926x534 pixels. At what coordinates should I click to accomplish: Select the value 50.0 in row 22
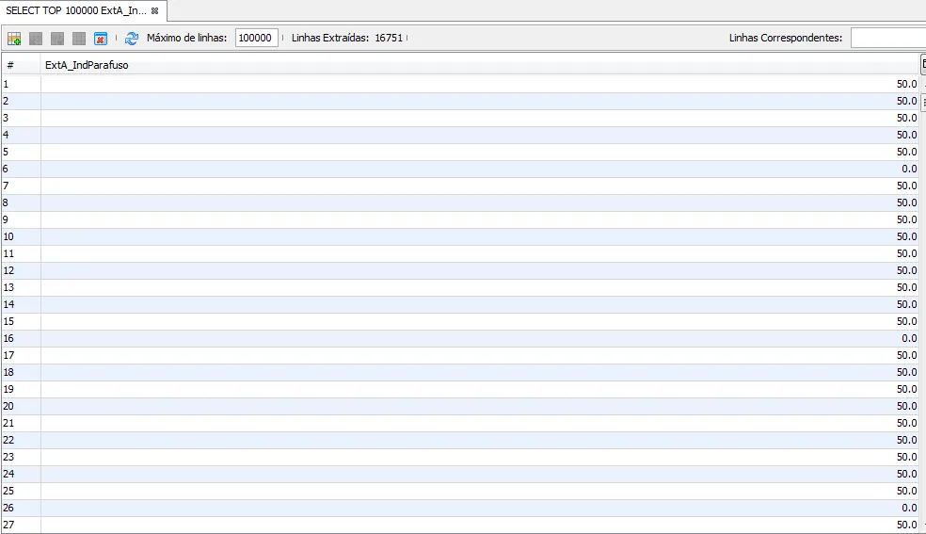[x=906, y=440]
